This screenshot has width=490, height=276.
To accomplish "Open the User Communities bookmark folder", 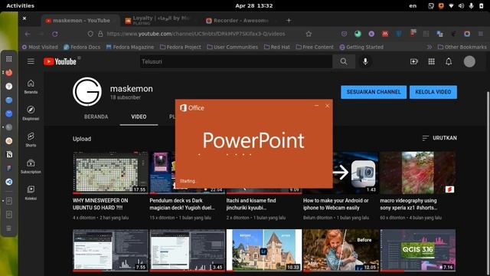I will pos(232,47).
